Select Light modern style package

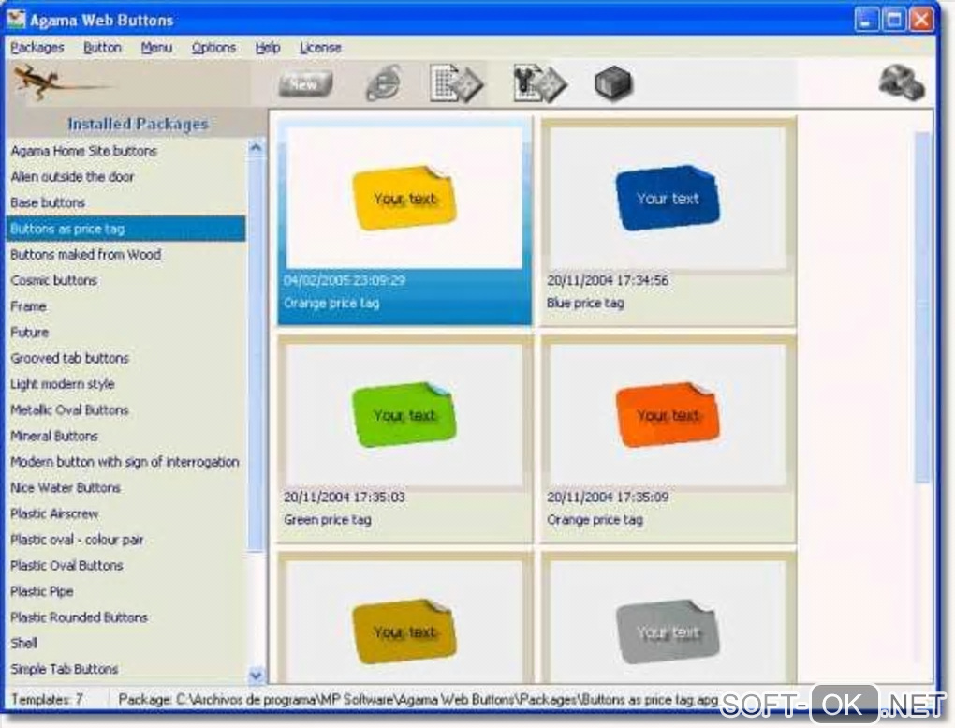click(x=126, y=384)
